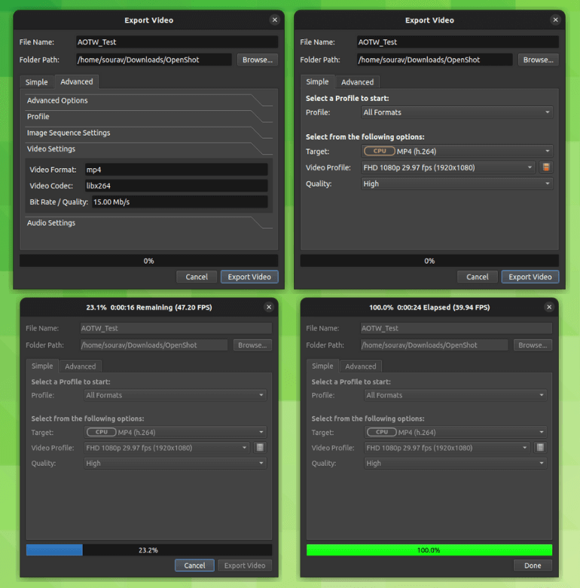Open the Profile 'All Formats' dropdown in top-right dialog
Image resolution: width=580 pixels, height=588 pixels.
(456, 112)
